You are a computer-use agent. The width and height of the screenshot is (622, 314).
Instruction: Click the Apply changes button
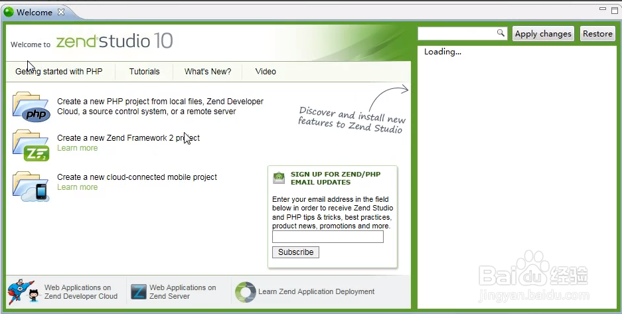pyautogui.click(x=543, y=34)
